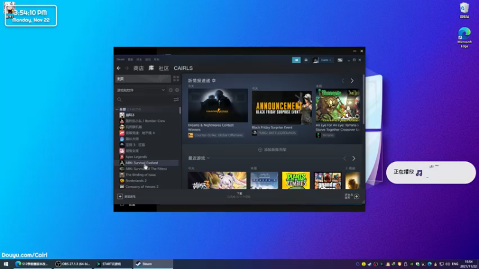Toggle sort by recent clock icon

tap(171, 90)
